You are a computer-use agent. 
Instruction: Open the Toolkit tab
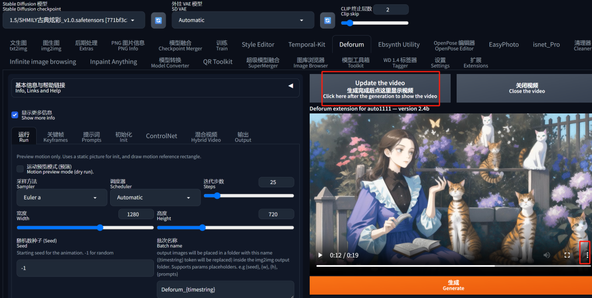[355, 62]
